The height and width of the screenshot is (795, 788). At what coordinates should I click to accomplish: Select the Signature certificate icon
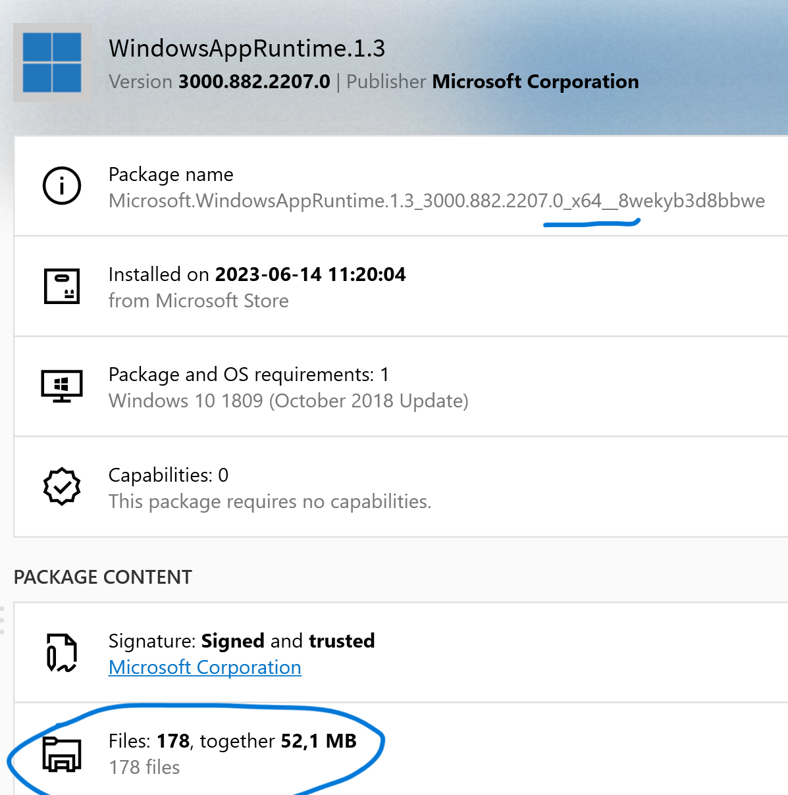(61, 653)
